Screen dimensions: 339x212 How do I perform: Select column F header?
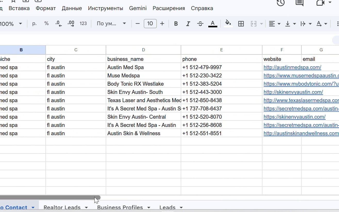[x=282, y=50]
